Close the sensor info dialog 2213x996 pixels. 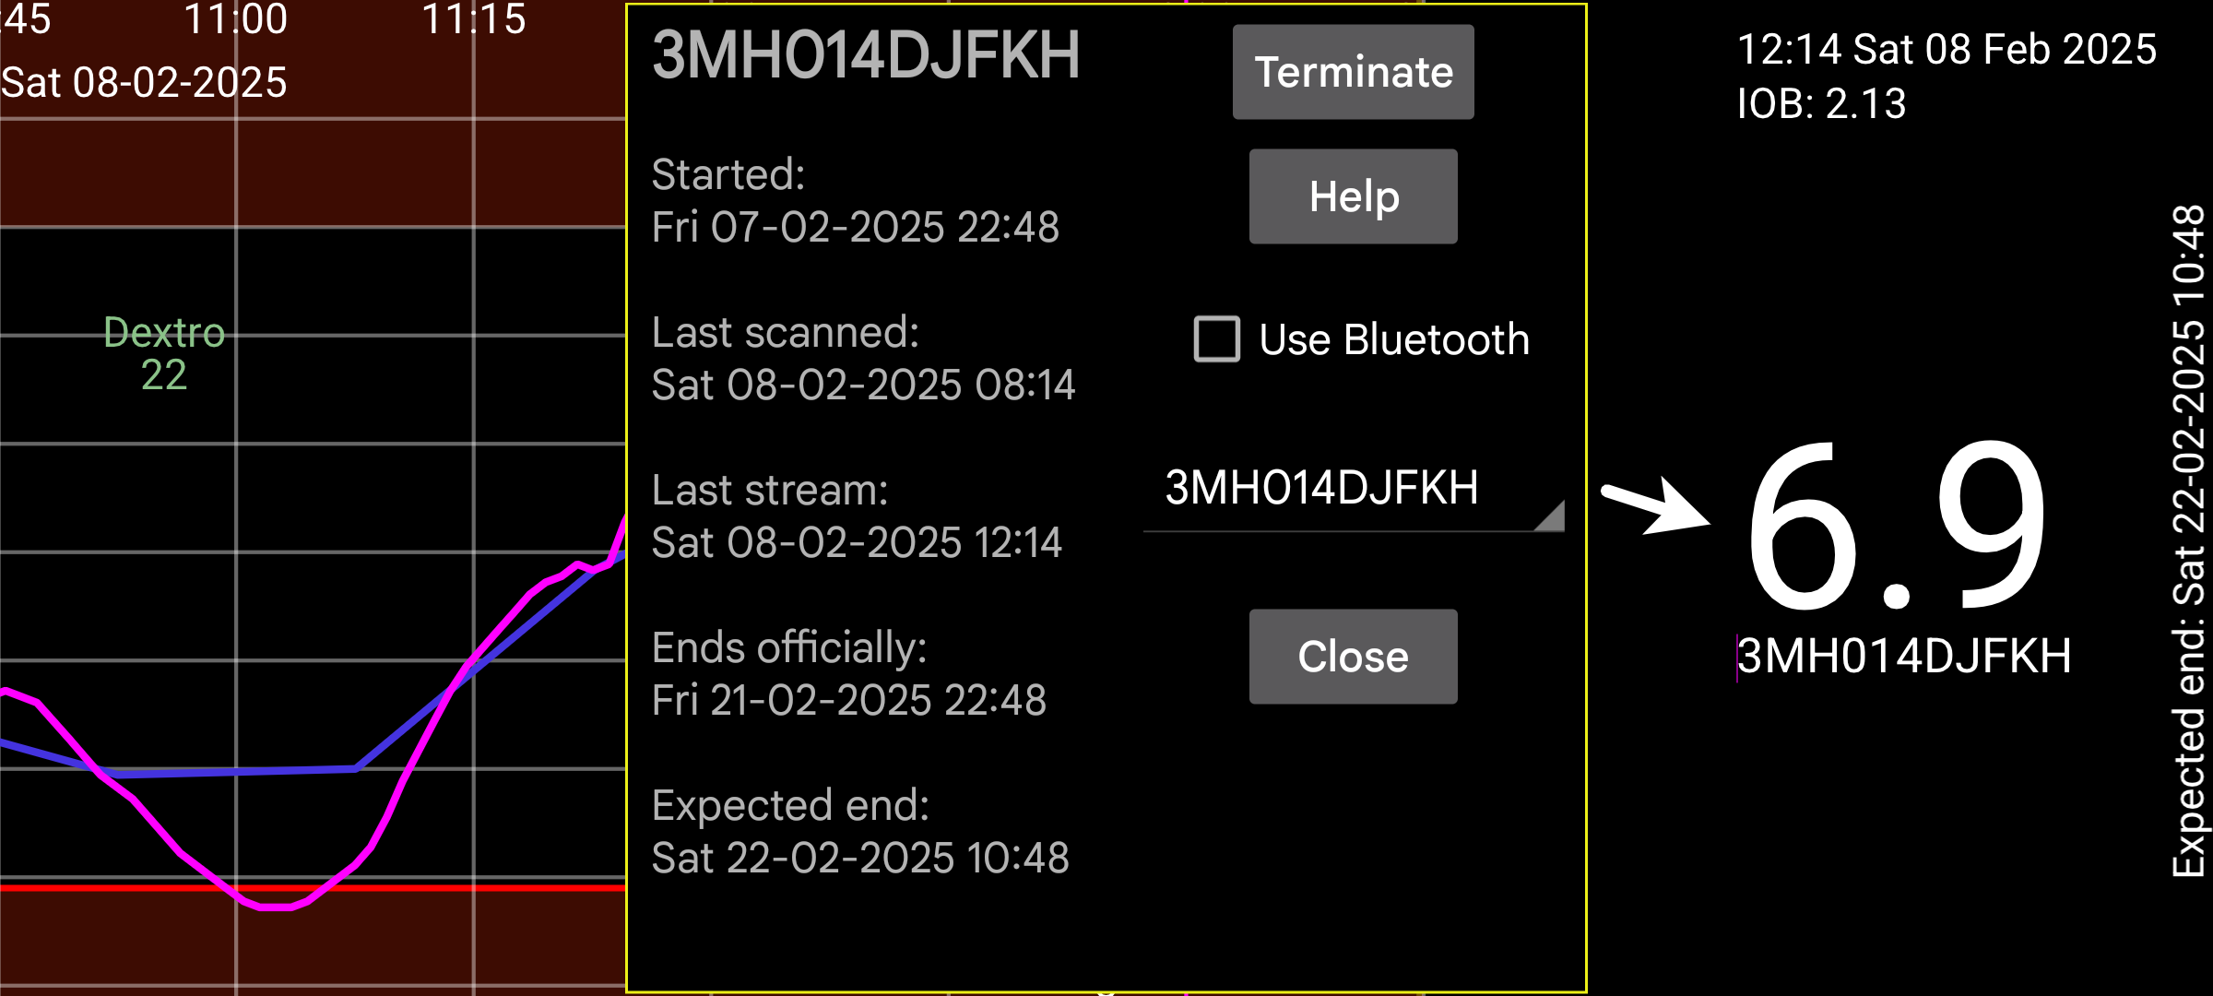(x=1353, y=657)
